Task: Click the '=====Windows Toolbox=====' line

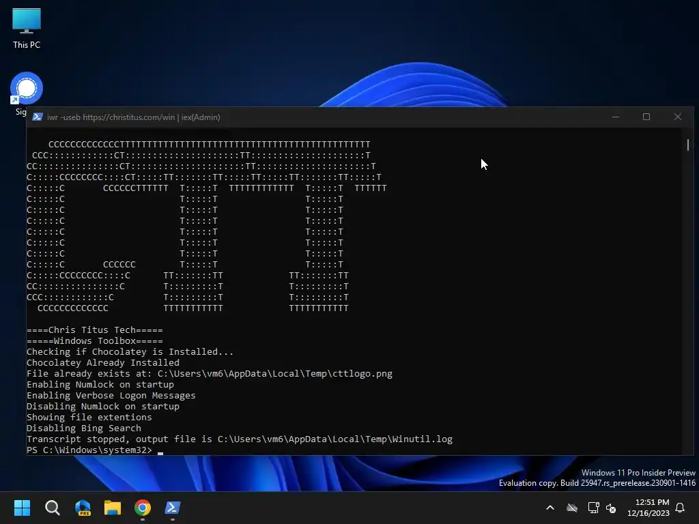Action: [x=94, y=341]
